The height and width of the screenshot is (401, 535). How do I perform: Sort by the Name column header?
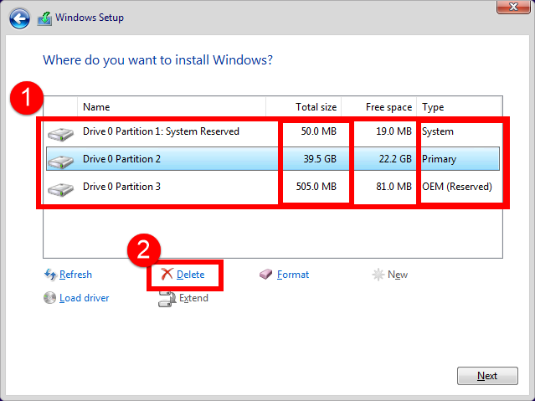96,107
